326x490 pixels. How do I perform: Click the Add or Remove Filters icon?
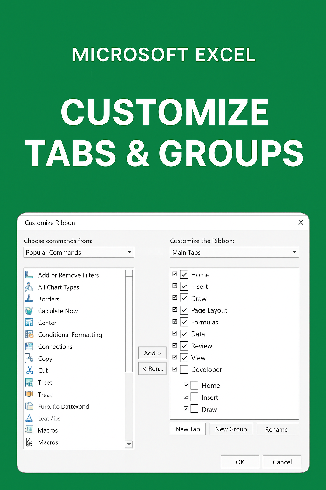click(29, 275)
